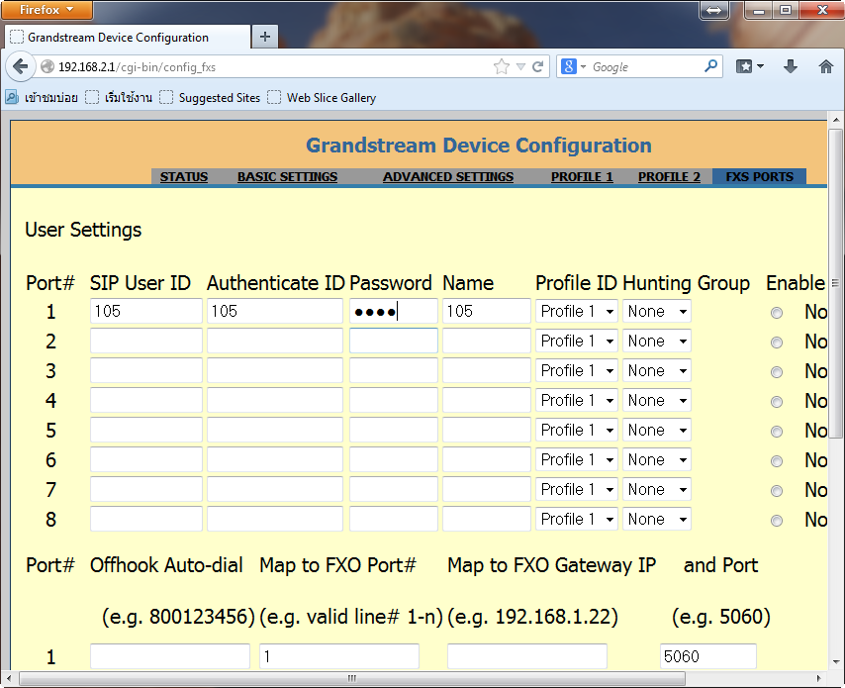This screenshot has height=688, width=845.
Task: Open the Firefox application menu
Action: (x=47, y=10)
